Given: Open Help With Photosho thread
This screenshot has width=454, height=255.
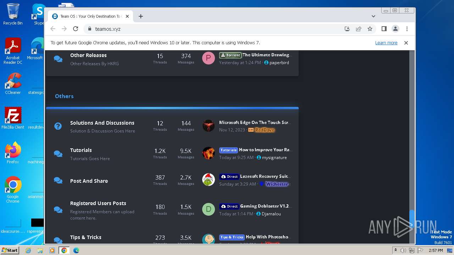Looking at the screenshot, I should pyautogui.click(x=268, y=237).
